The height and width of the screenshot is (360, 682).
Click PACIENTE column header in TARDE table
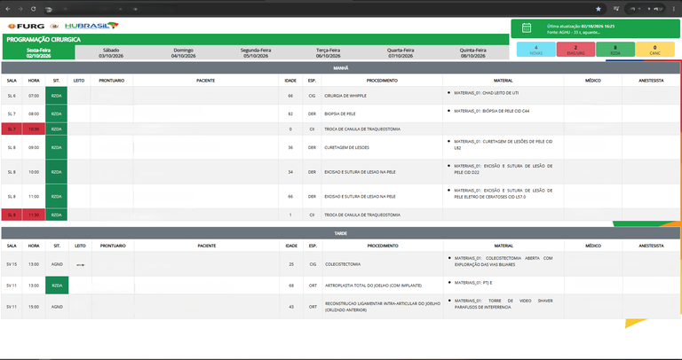click(x=207, y=246)
